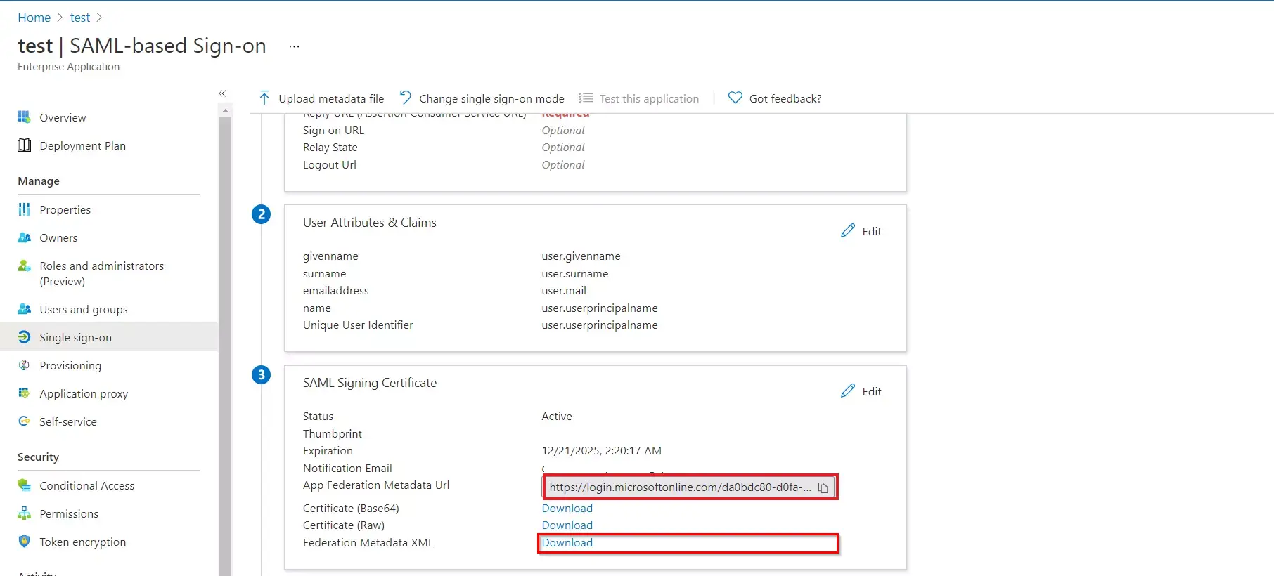Click the Application proxy icon
Viewport: 1274px width, 576px height.
24,393
